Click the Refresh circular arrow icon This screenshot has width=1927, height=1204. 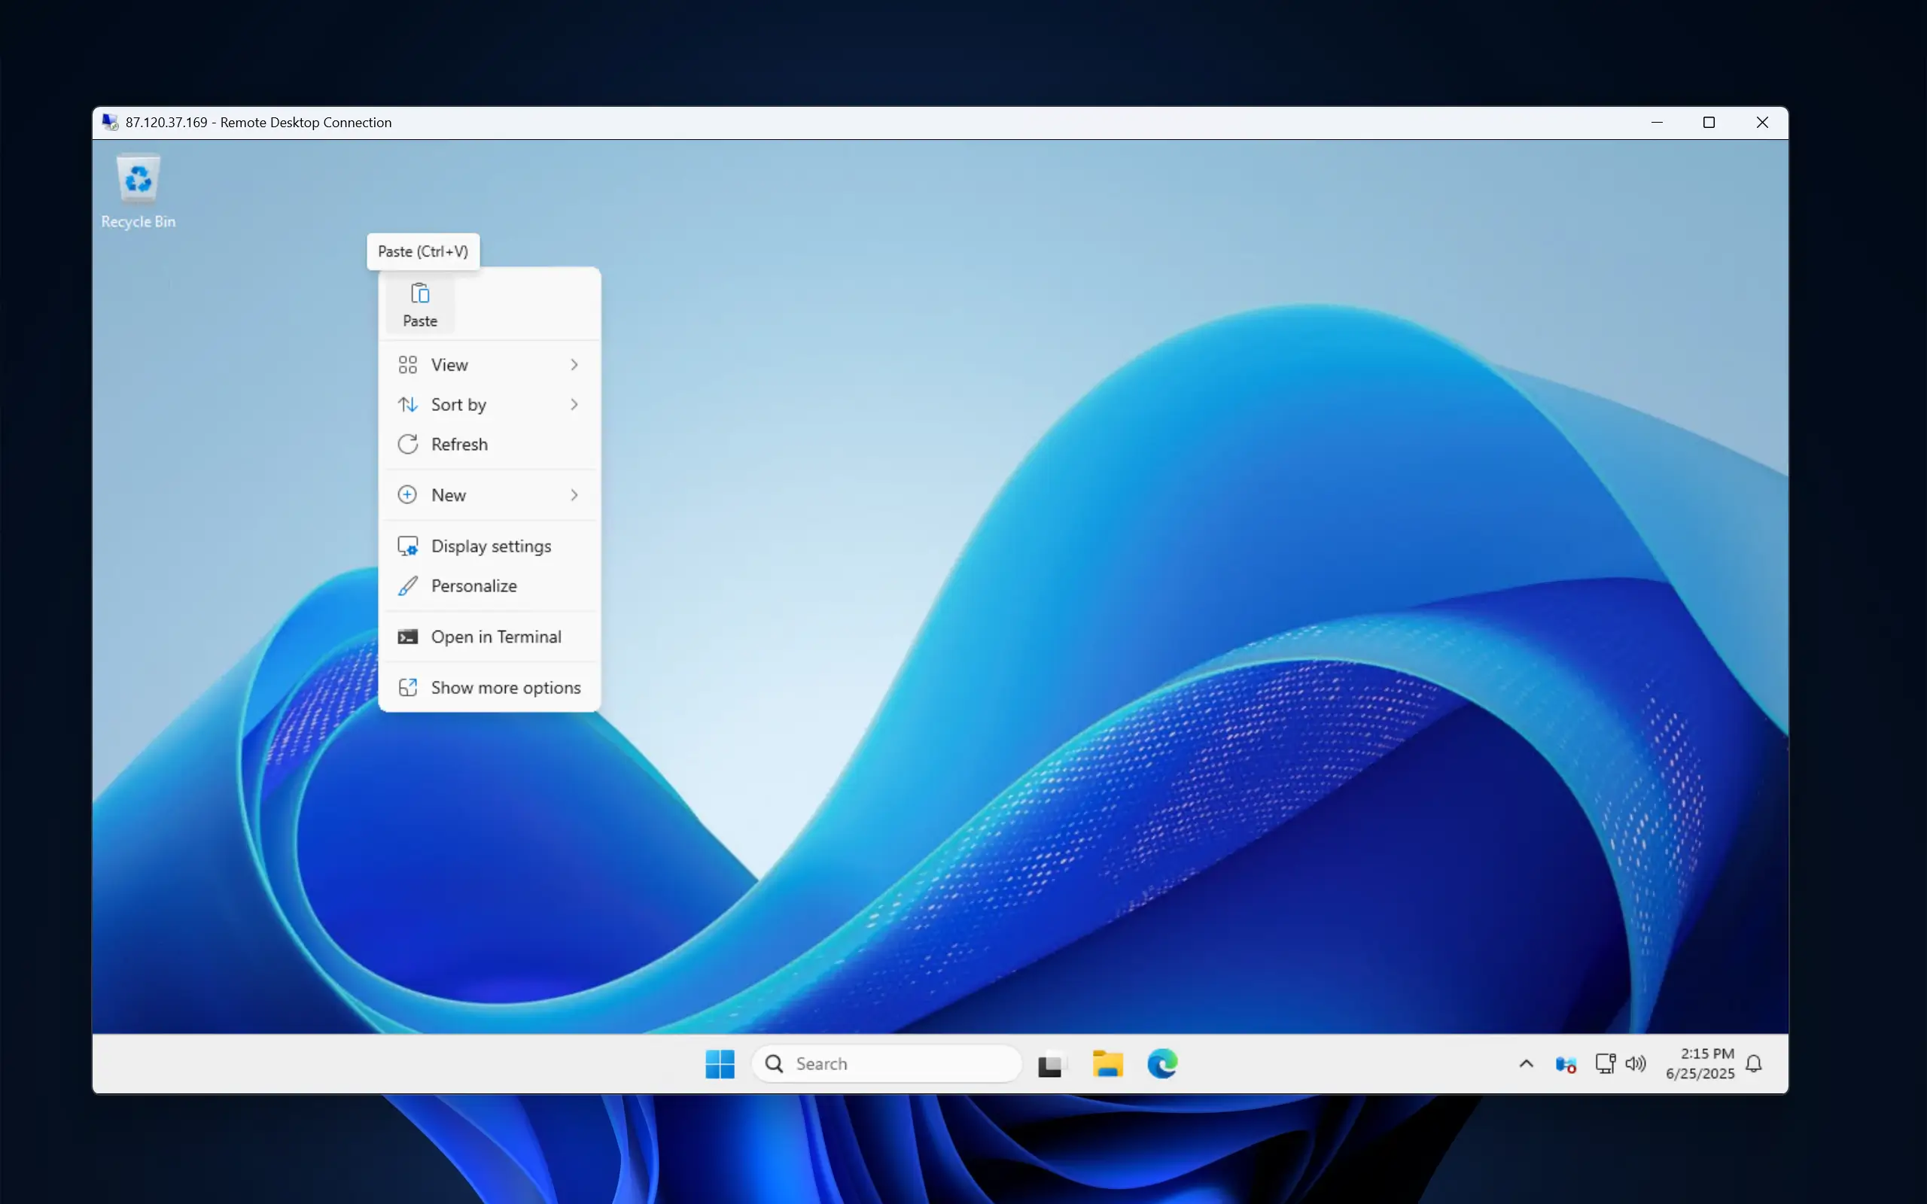coord(408,444)
